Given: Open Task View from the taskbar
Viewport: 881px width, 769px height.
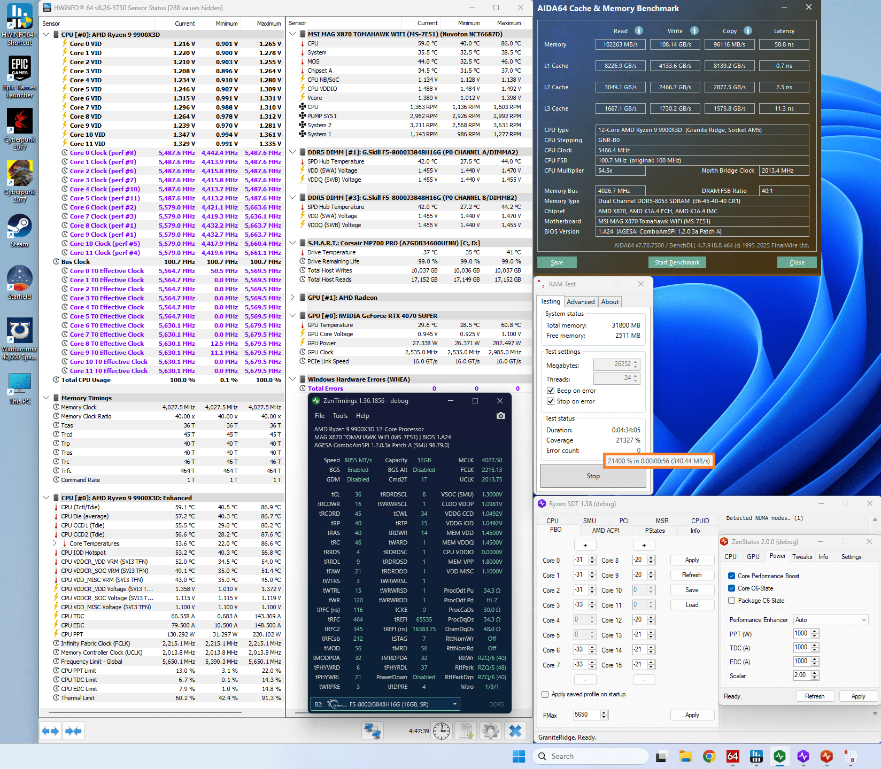Looking at the screenshot, I should 662,756.
